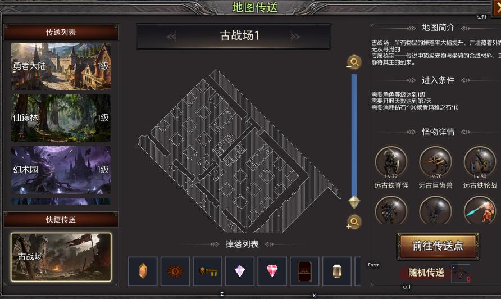The width and height of the screenshot is (501, 299).
Task: Select the golden key drop item
Action: (207, 271)
